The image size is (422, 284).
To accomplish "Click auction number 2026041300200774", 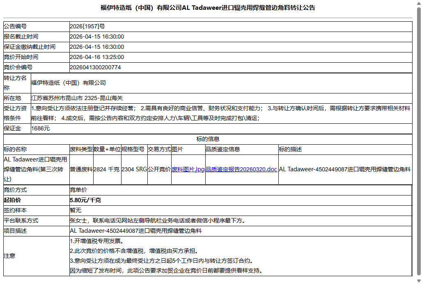I will pos(95,67).
